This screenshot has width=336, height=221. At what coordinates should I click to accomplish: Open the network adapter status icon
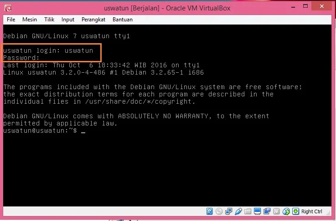coord(228,211)
